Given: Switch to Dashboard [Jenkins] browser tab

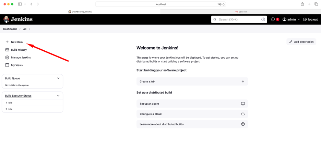Looking at the screenshot, I should pyautogui.click(x=80, y=12).
